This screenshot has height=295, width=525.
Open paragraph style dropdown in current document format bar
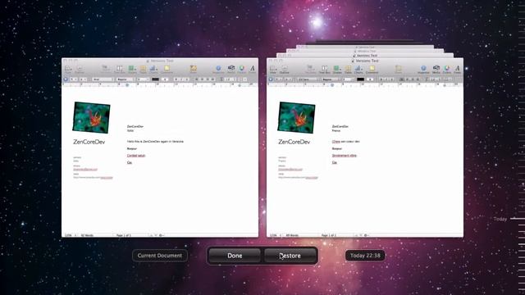[x=74, y=79]
